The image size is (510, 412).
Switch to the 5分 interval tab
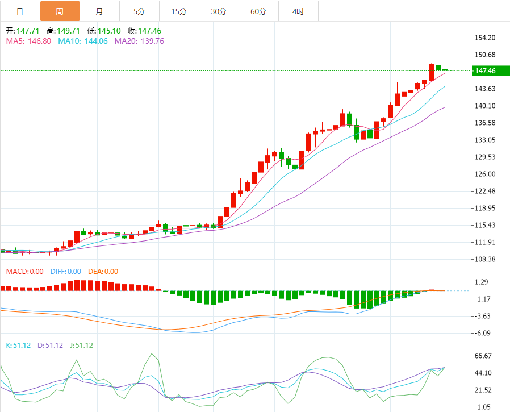tap(139, 11)
